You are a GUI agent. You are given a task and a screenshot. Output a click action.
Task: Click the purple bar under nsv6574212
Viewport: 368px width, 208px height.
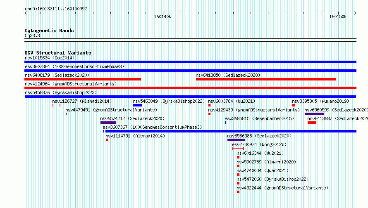click(x=108, y=123)
